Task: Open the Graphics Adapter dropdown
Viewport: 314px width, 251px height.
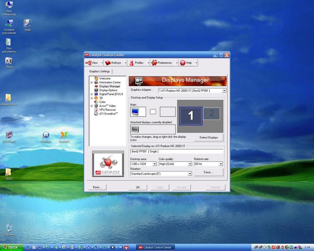Action: click(224, 90)
